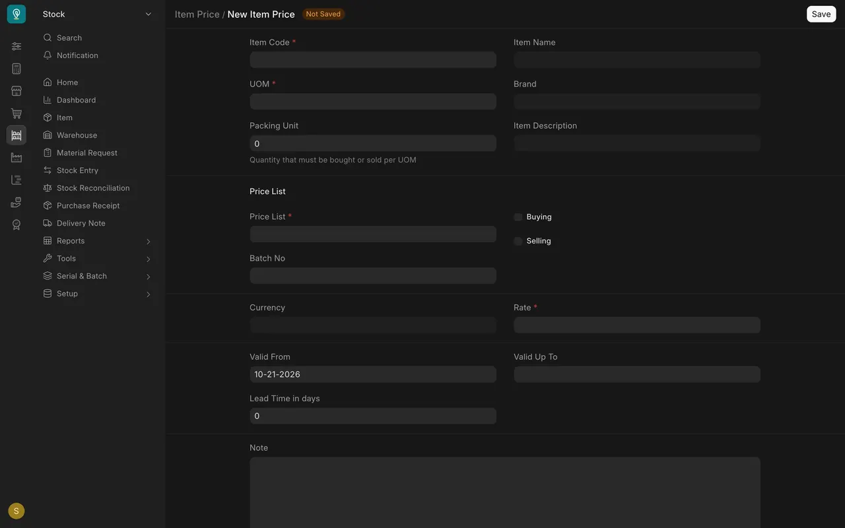Focus the Item Code field
The height and width of the screenshot is (528, 845).
pyautogui.click(x=373, y=60)
